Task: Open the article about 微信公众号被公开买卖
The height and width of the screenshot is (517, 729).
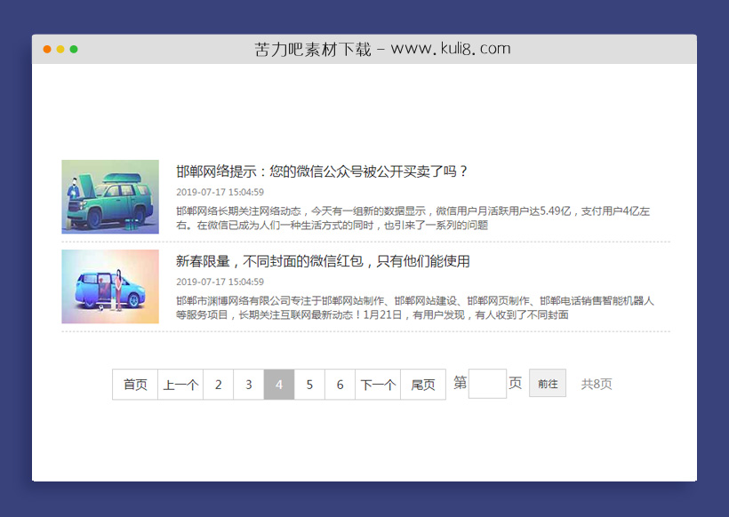Action: (x=320, y=172)
